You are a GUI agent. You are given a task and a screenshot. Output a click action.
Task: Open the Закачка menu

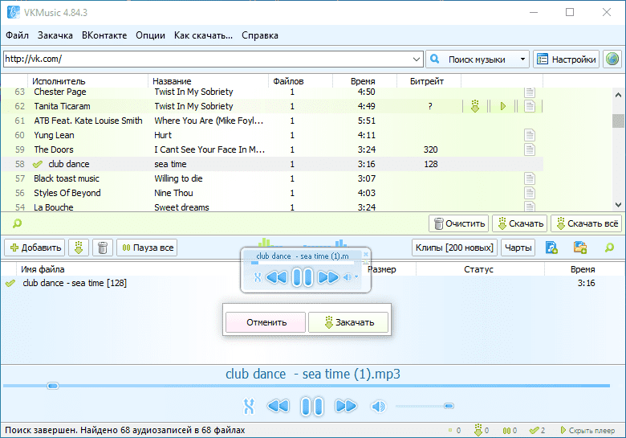coord(55,35)
